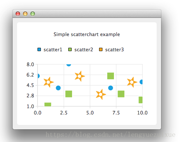Click the orange star near x=9
Image resolution: width=180 pixels, height=142 pixels.
[x=132, y=82]
